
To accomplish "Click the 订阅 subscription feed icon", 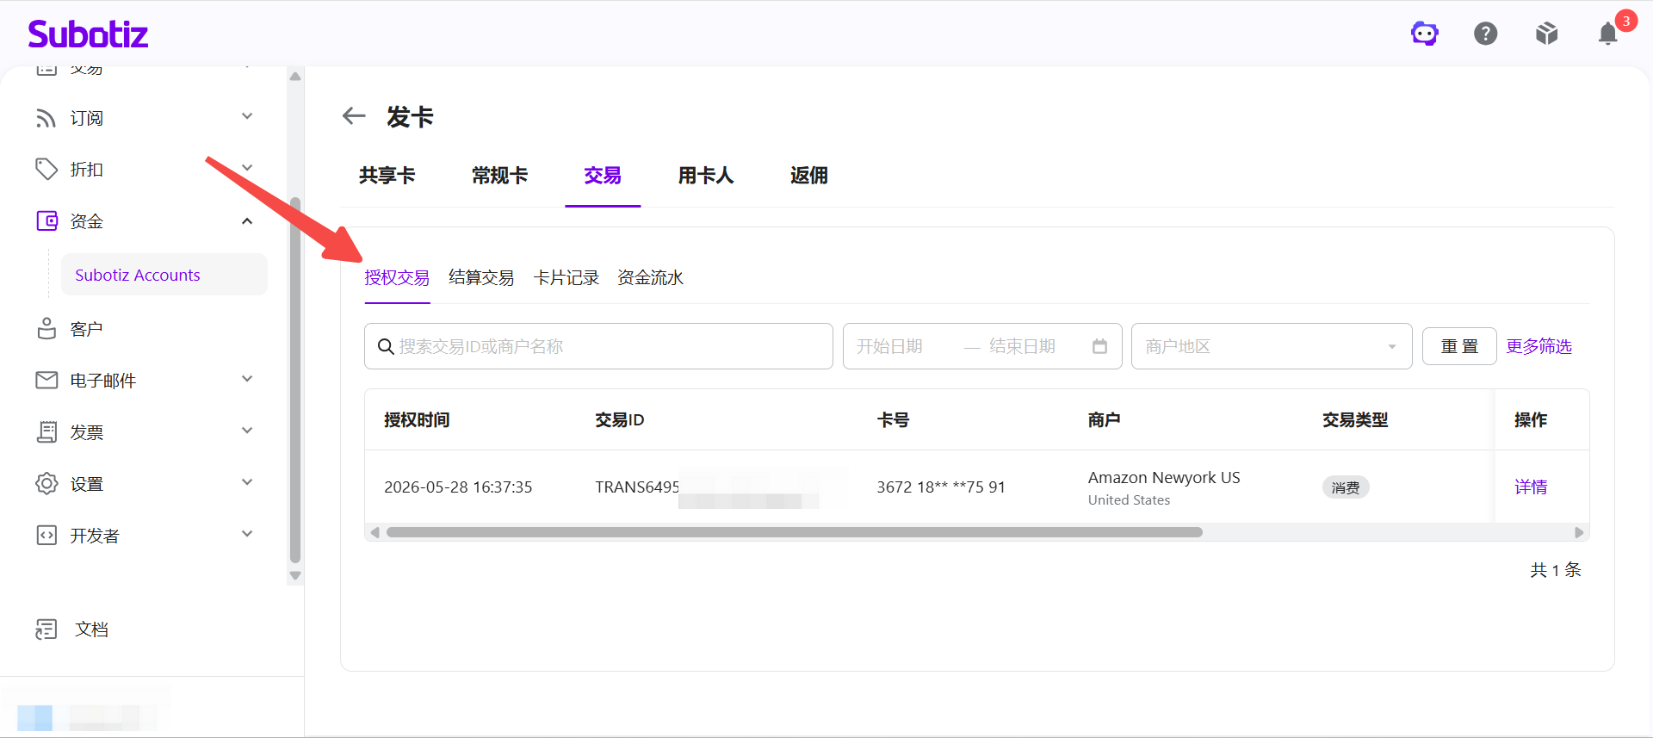I will tap(46, 118).
